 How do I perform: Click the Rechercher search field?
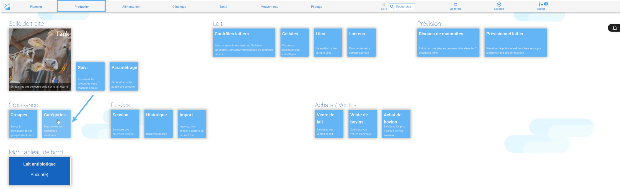(402, 7)
